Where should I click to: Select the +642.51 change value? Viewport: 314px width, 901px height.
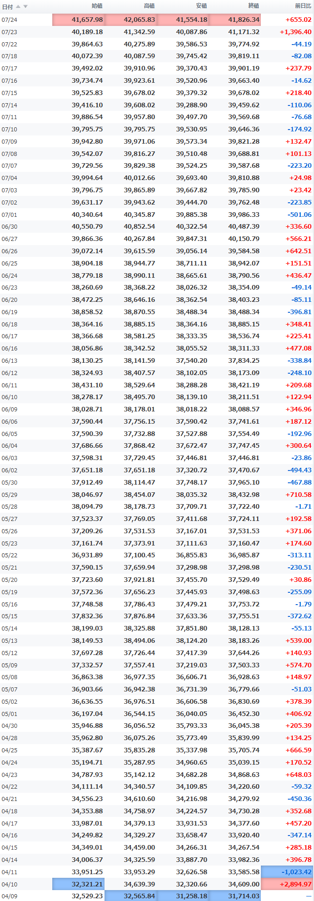point(299,251)
